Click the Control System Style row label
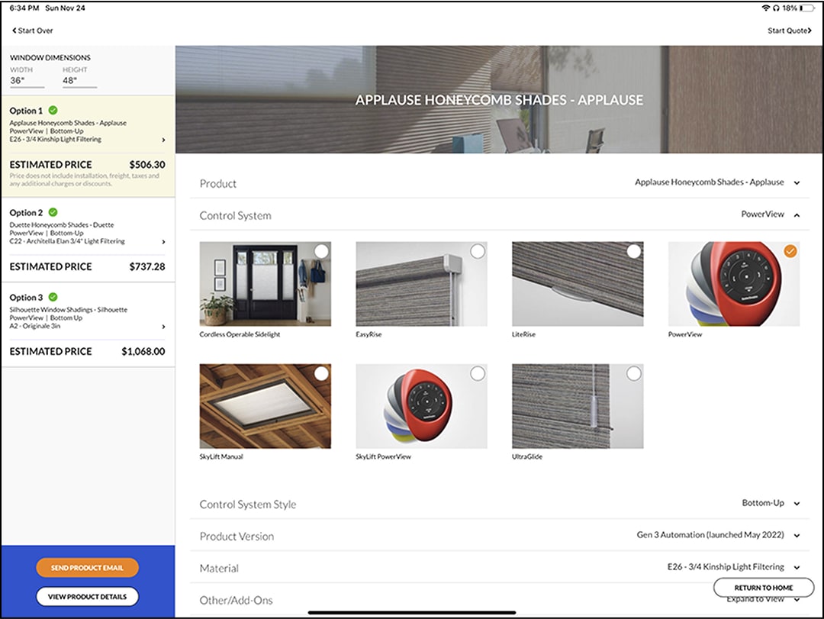The height and width of the screenshot is (619, 824). (248, 505)
